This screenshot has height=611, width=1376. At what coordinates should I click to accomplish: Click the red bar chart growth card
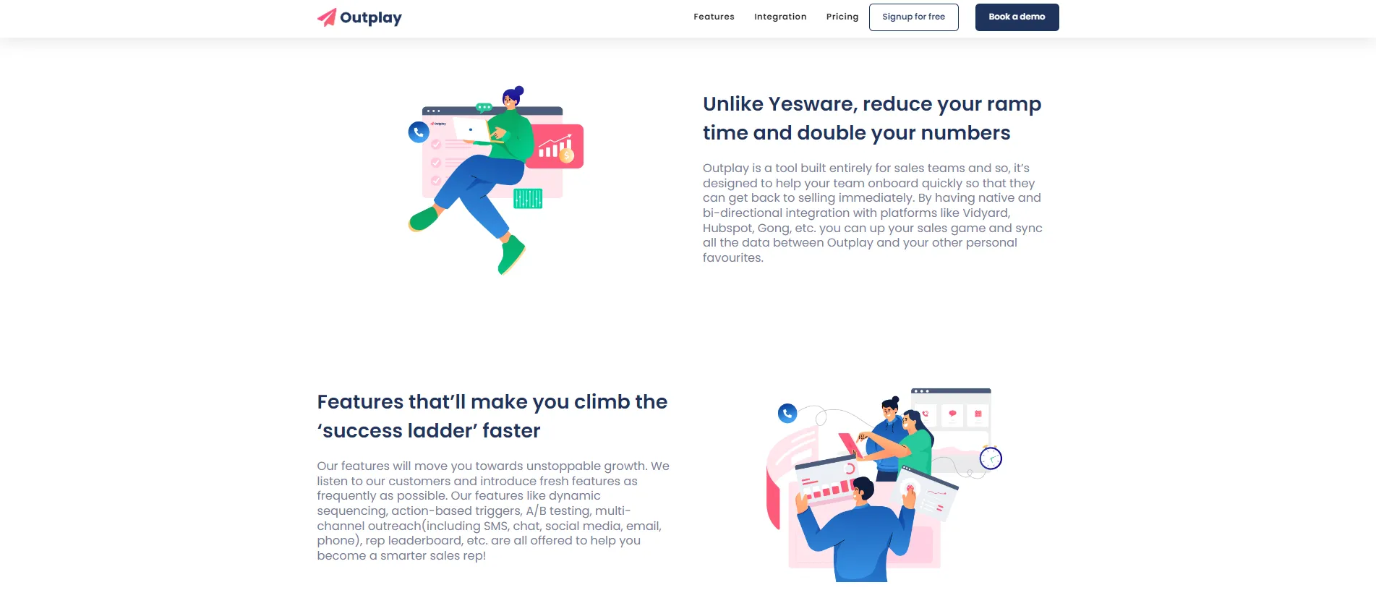556,147
